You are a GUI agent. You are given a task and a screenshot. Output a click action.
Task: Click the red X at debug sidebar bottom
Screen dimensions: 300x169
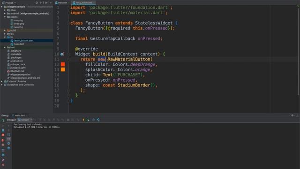pos(3,165)
